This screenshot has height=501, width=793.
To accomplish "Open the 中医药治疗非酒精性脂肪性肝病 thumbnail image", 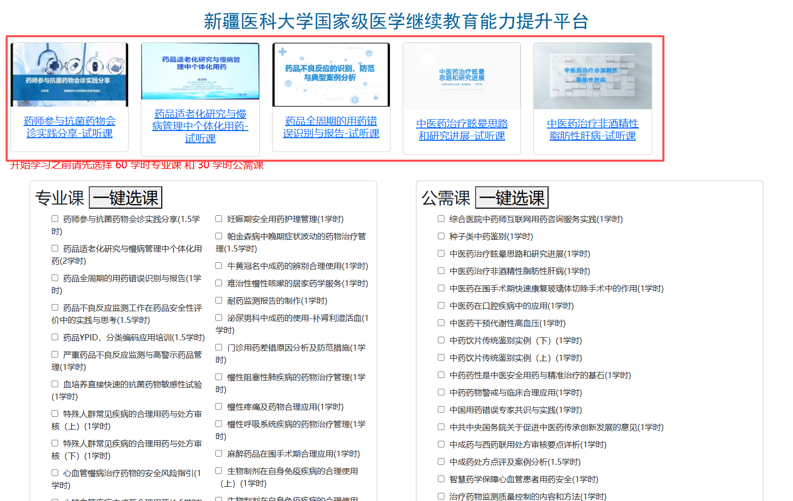I will pyautogui.click(x=592, y=76).
